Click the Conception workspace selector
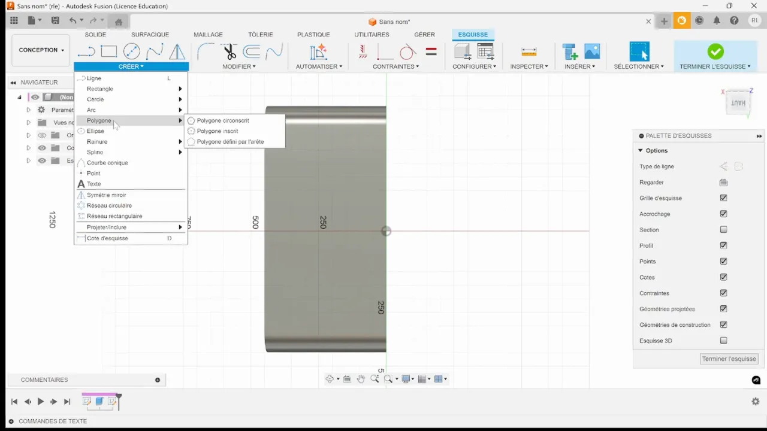The width and height of the screenshot is (767, 431). pos(40,50)
